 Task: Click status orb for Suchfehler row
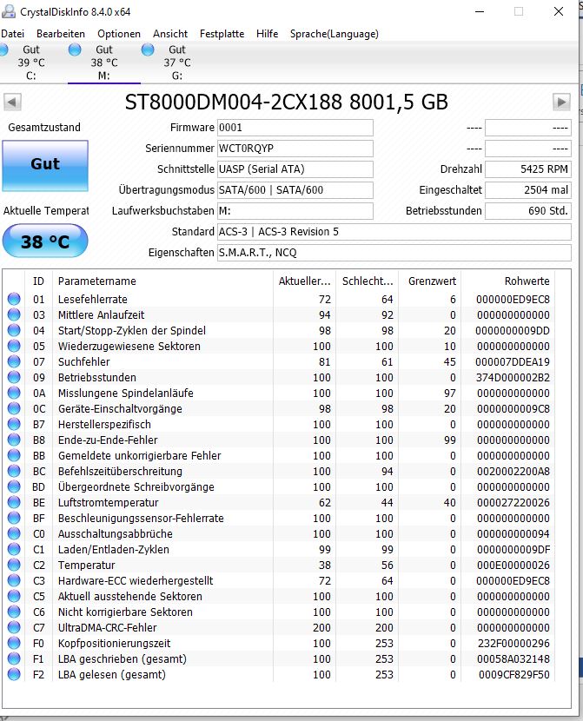14,361
